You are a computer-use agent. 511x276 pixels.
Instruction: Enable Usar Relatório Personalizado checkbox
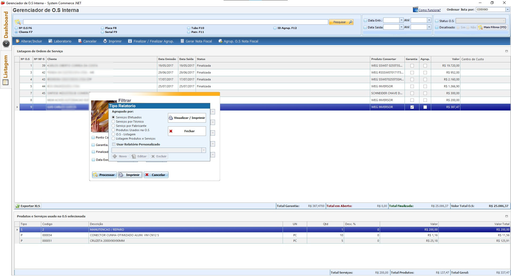[114, 144]
